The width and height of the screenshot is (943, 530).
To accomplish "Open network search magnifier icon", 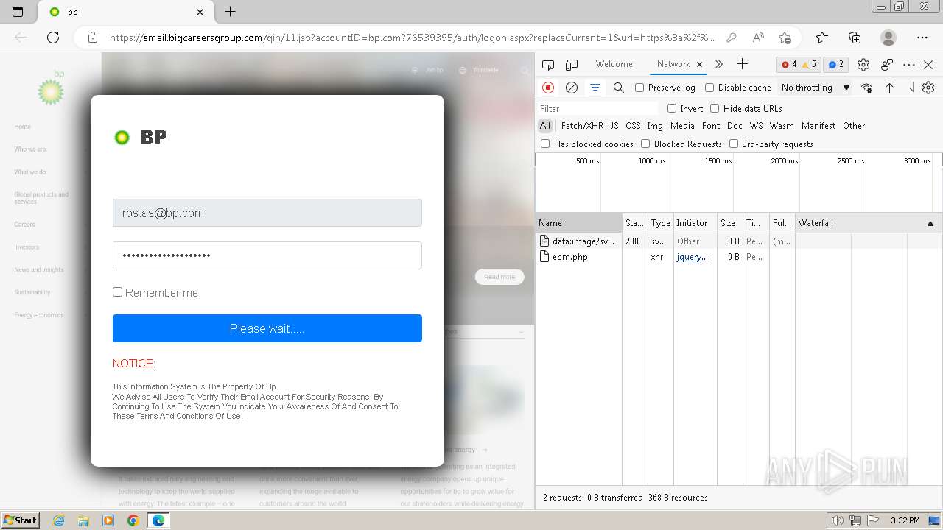I will (x=619, y=88).
